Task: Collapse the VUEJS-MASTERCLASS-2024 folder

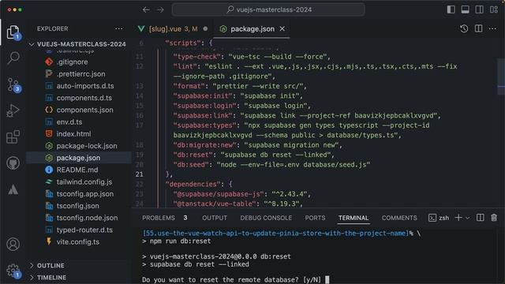Action: coord(79,44)
